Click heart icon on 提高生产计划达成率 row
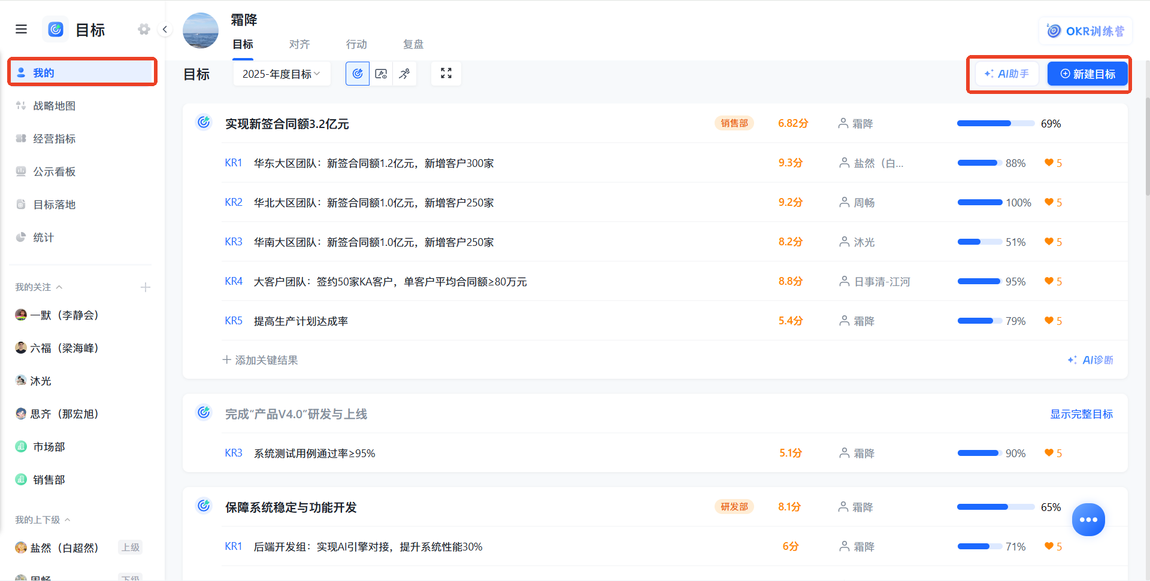This screenshot has width=1150, height=581. tap(1049, 321)
